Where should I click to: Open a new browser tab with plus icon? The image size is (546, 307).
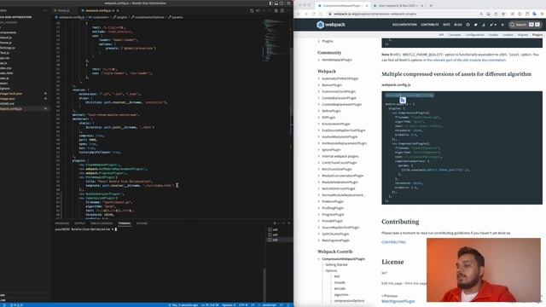(x=431, y=6)
